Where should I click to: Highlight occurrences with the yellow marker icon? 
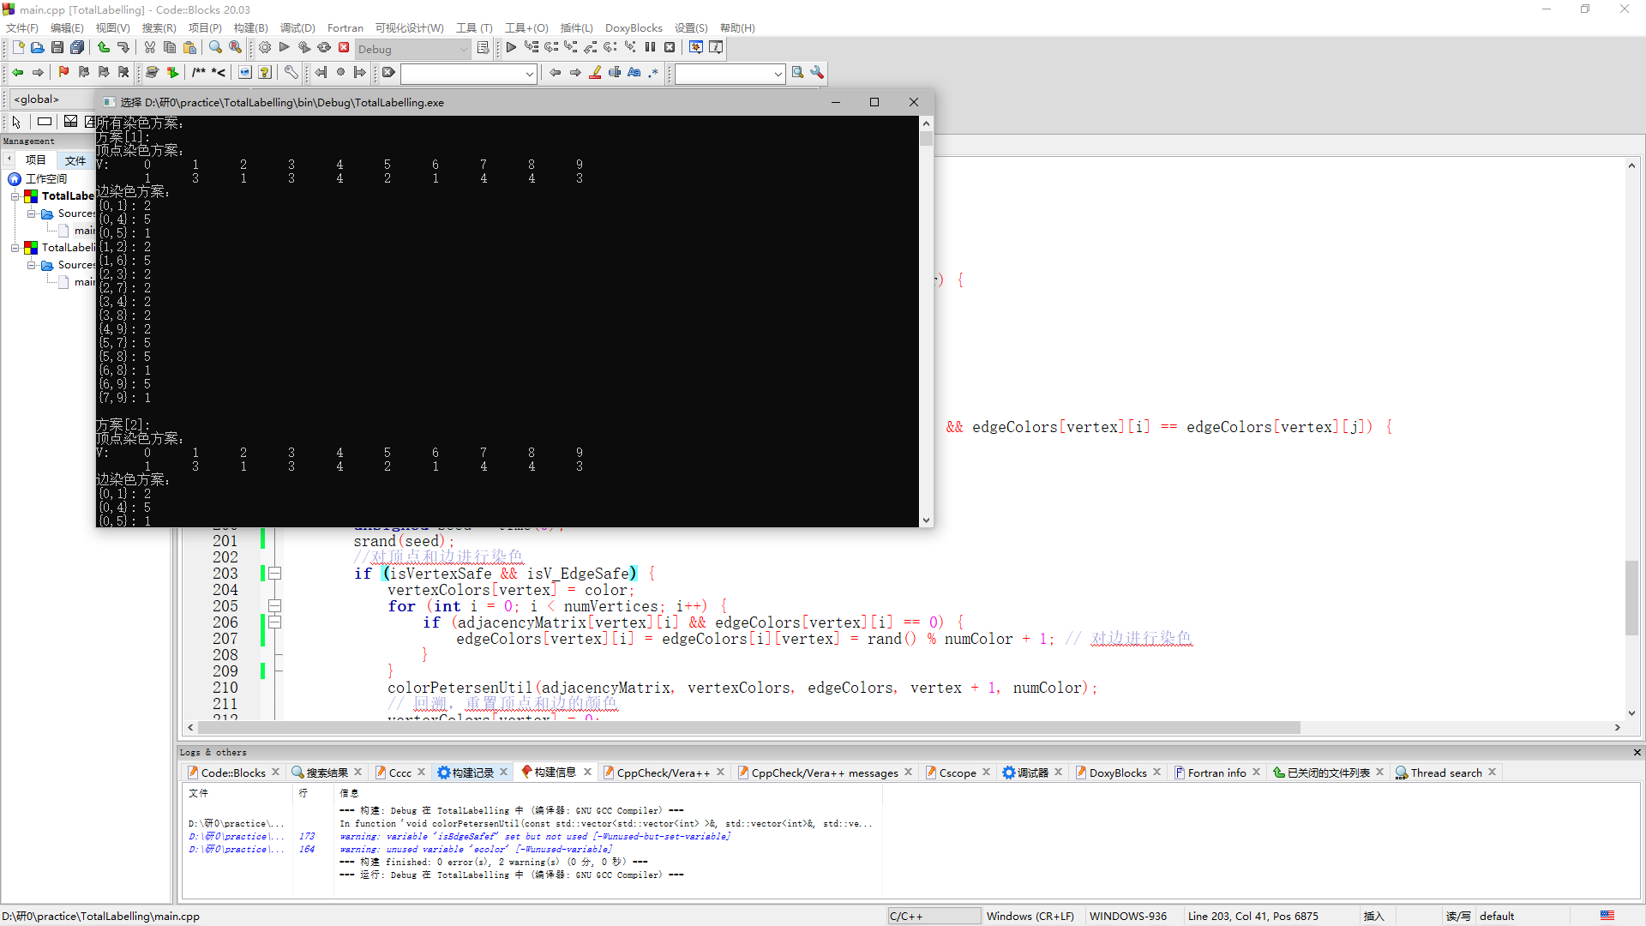point(595,72)
